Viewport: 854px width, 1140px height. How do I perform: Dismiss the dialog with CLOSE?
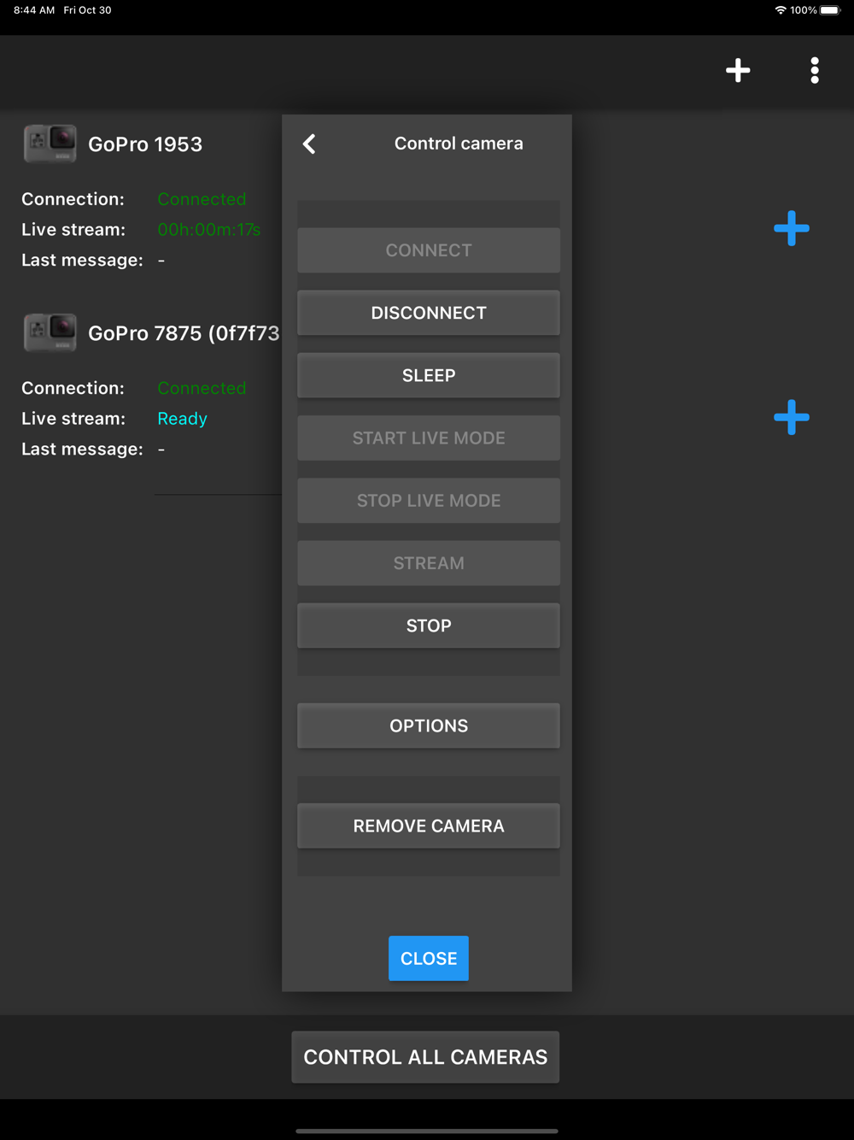pos(429,958)
